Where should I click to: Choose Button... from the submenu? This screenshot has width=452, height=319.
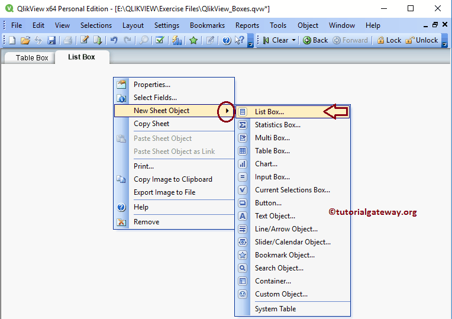coord(293,203)
